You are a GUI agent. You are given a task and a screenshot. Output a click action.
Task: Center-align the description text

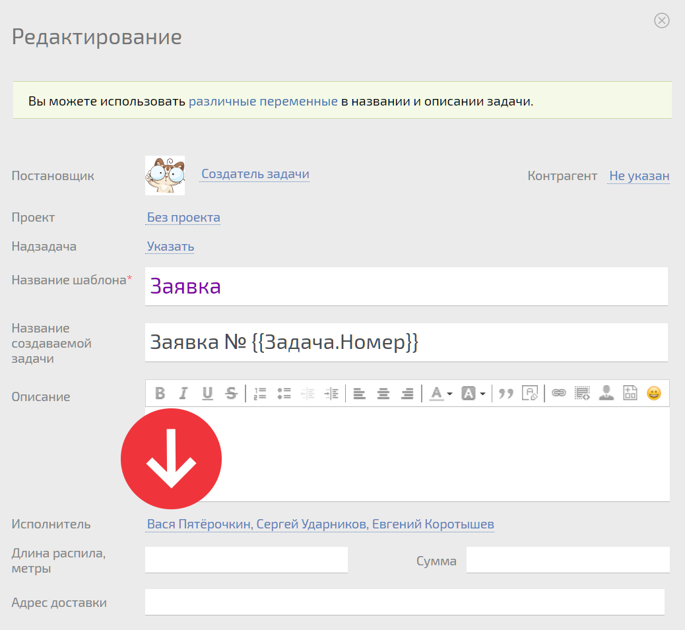click(383, 393)
